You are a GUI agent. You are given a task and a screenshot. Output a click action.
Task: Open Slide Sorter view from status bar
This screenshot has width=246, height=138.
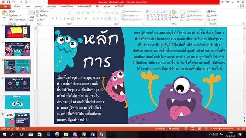[193, 129]
